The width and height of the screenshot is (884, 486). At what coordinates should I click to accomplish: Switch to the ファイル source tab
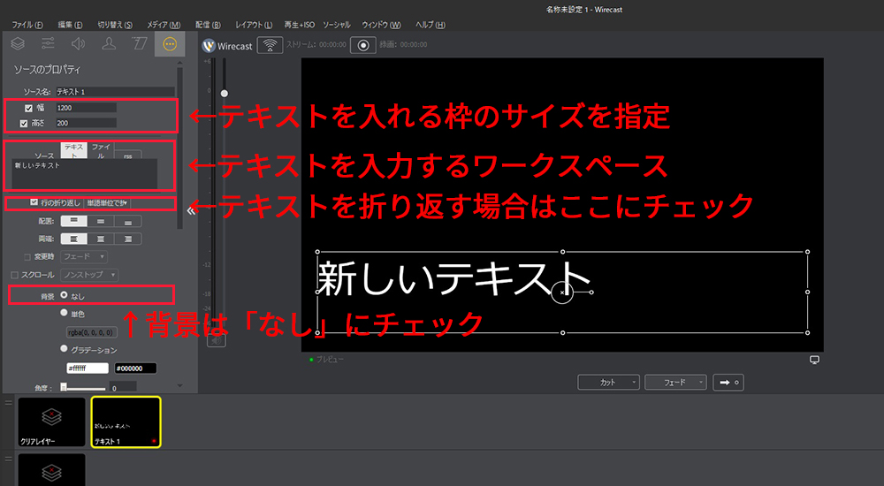(x=102, y=151)
